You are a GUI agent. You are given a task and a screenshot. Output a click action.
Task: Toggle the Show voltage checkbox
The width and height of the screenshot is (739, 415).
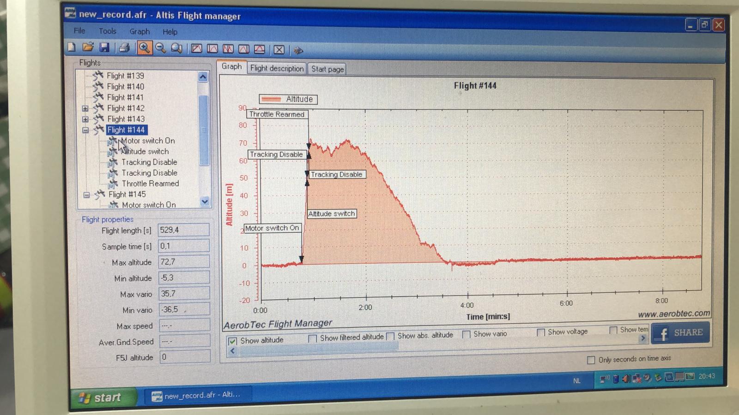pyautogui.click(x=540, y=332)
